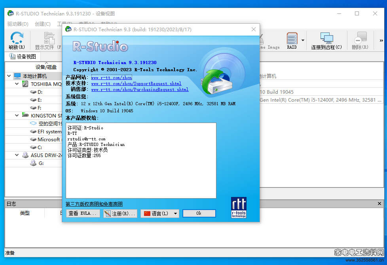Select the 空的空间 empty space icon
387x265 pixels.
(33, 123)
